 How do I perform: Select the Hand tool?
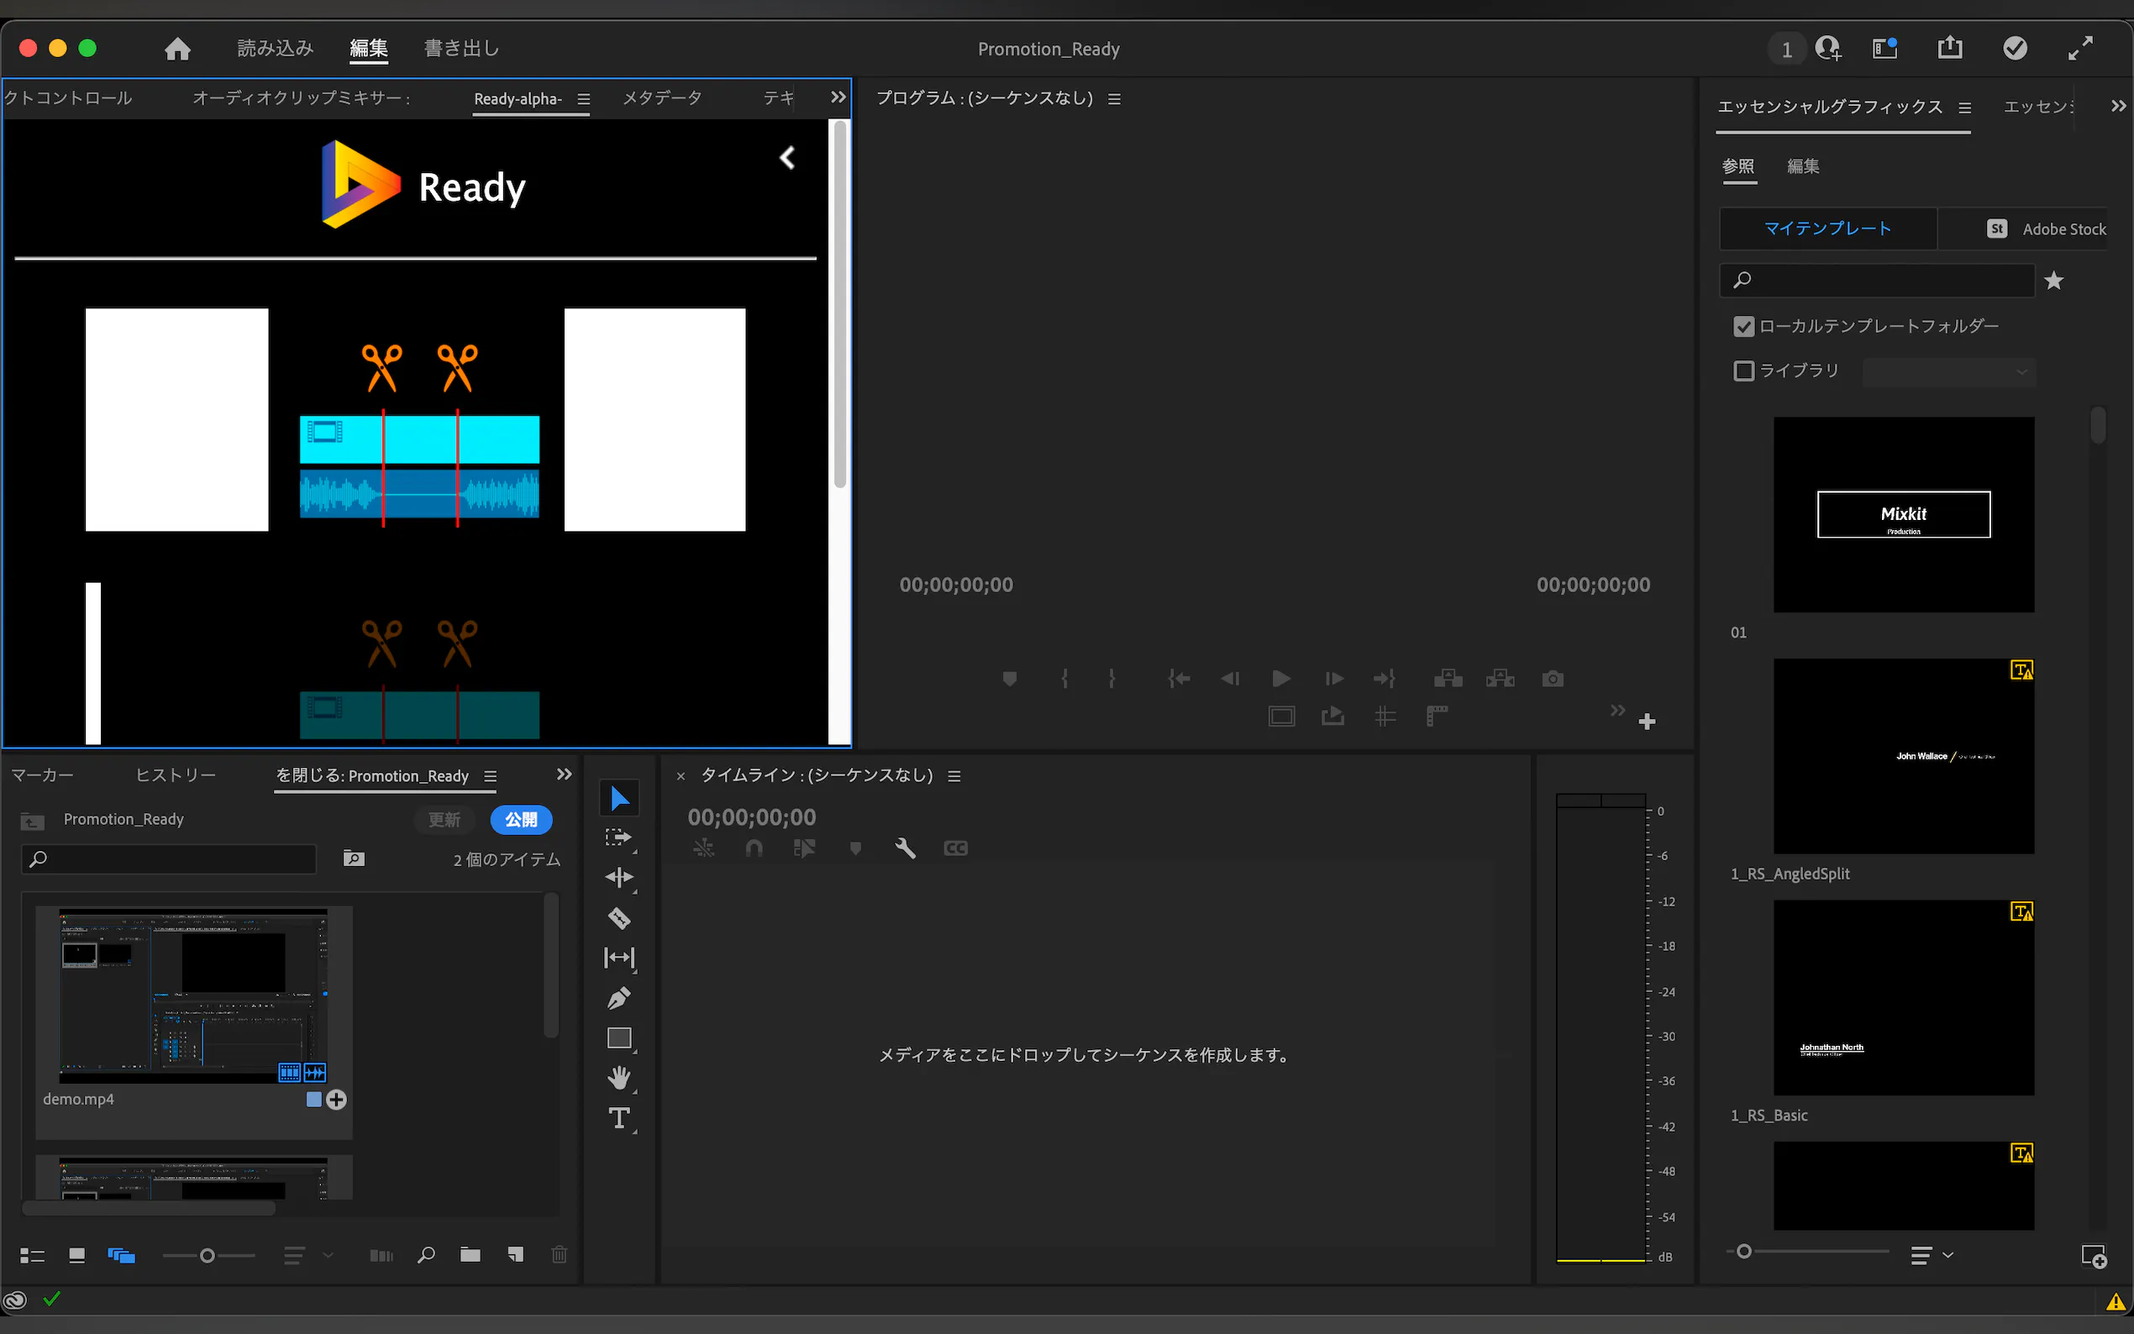[619, 1078]
